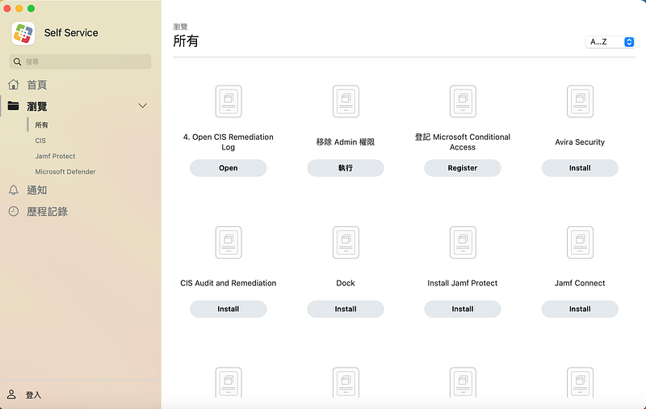Click Register for Microsoft Conditional Access
646x409 pixels.
[463, 168]
